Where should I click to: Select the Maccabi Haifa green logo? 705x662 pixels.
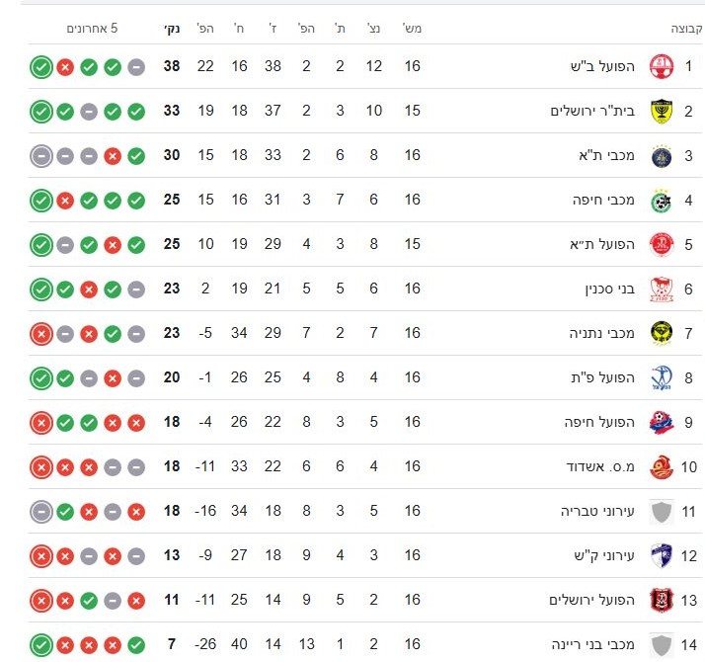click(x=661, y=200)
